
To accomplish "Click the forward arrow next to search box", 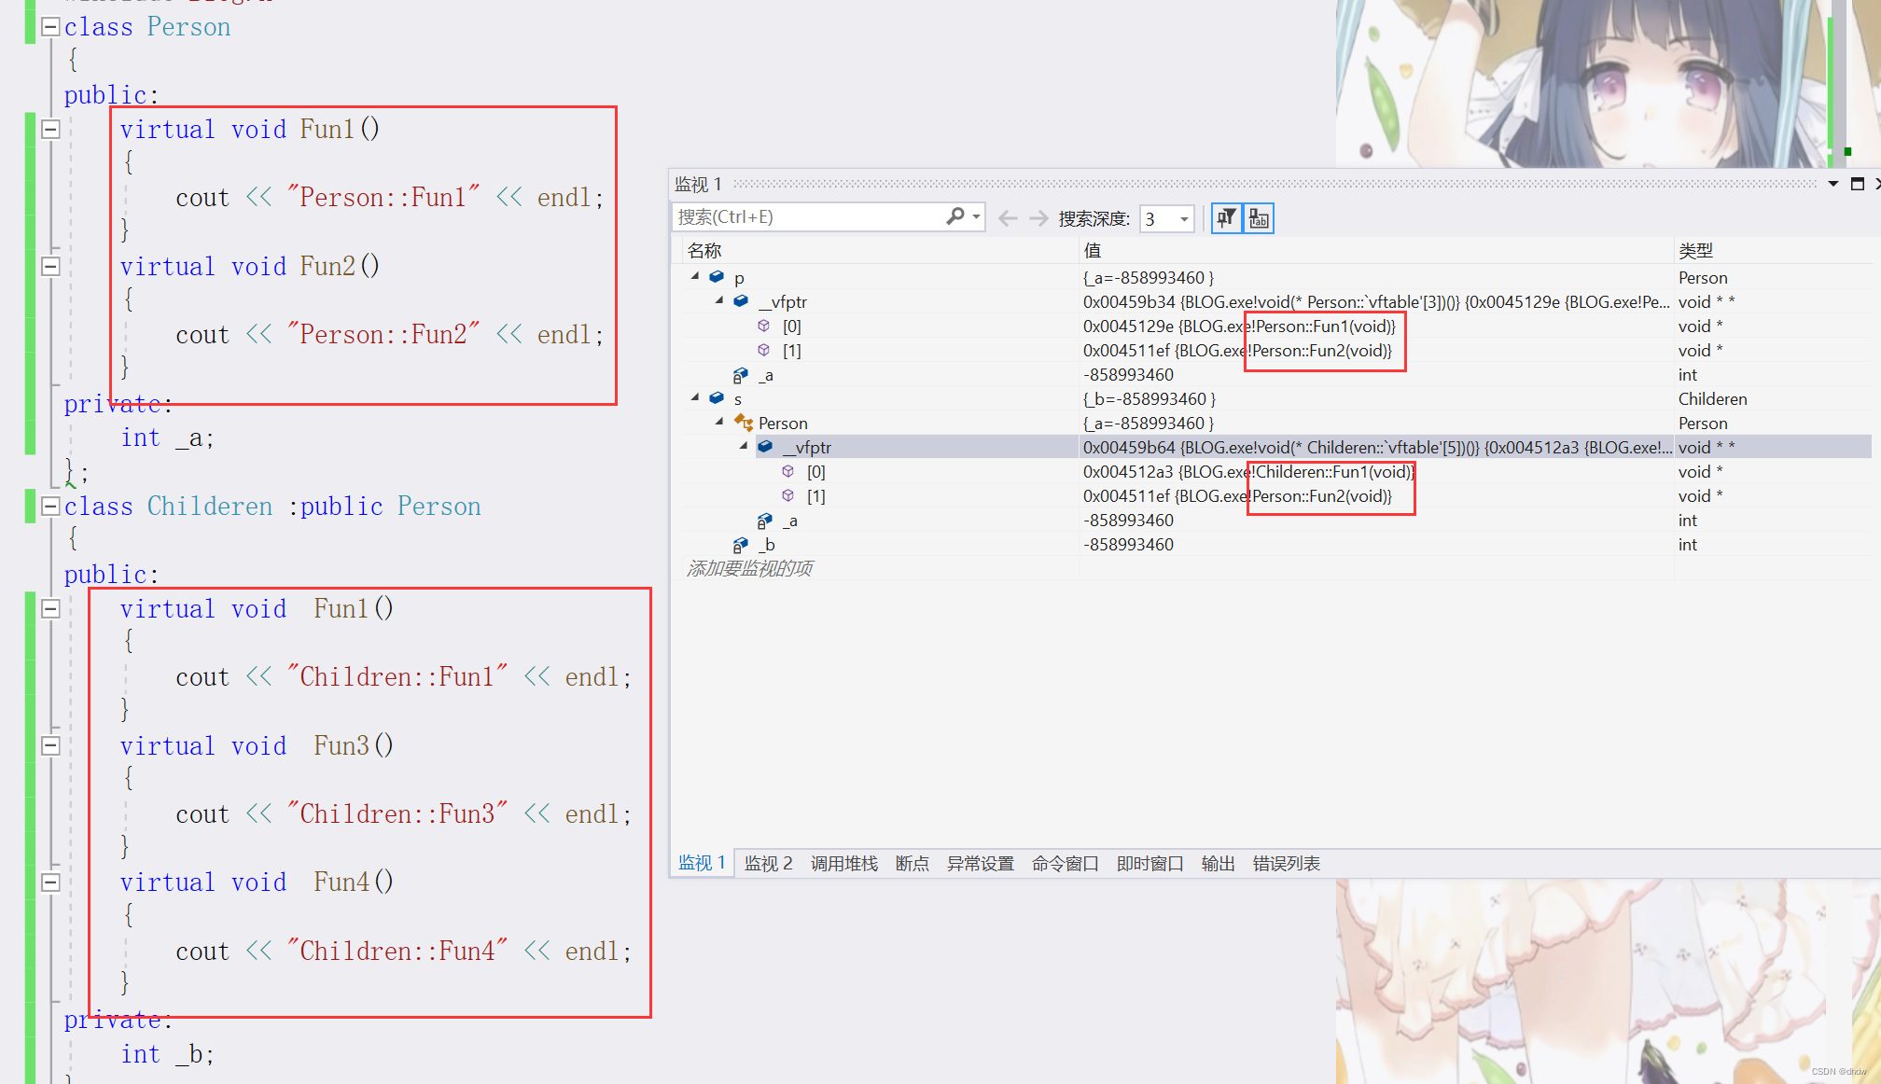I will pos(1038,218).
